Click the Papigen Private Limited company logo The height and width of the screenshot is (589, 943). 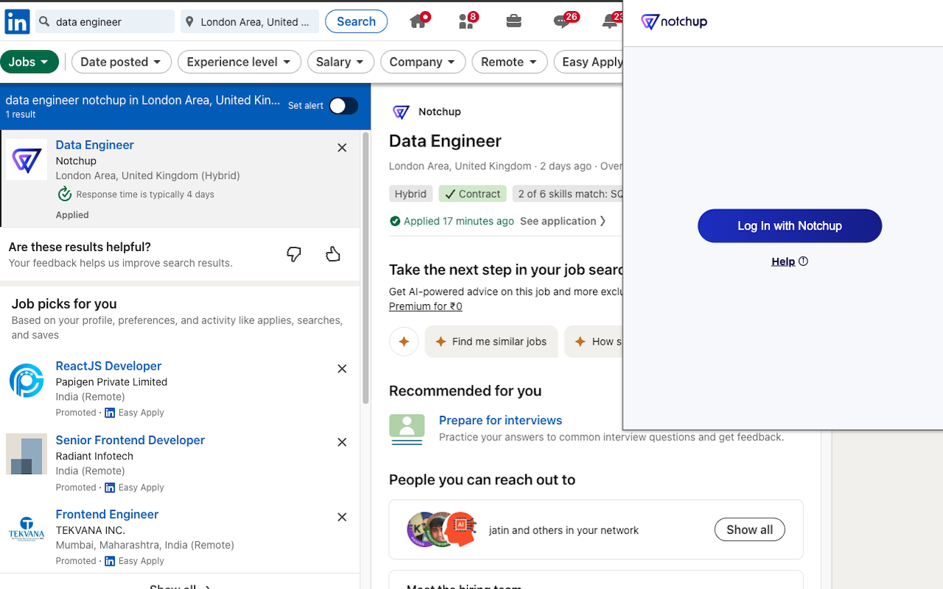point(27,381)
